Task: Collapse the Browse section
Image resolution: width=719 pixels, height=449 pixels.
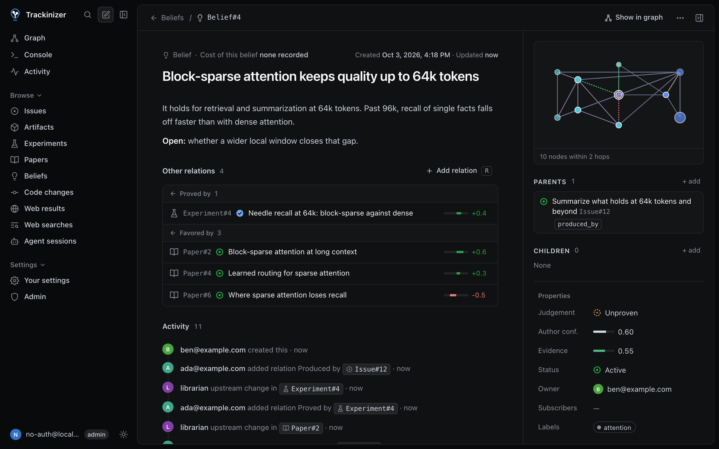Action: [x=26, y=95]
